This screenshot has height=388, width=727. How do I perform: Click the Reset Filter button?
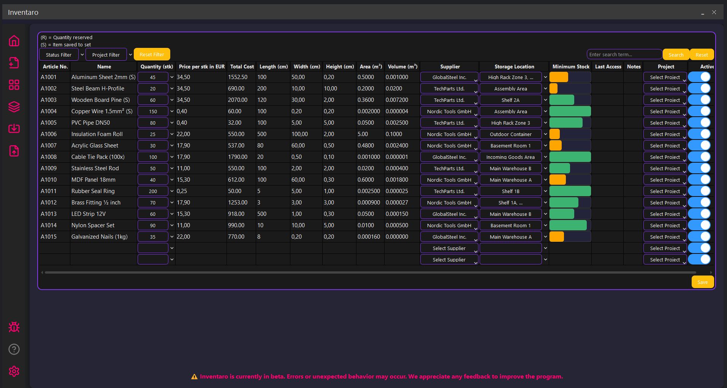click(152, 54)
